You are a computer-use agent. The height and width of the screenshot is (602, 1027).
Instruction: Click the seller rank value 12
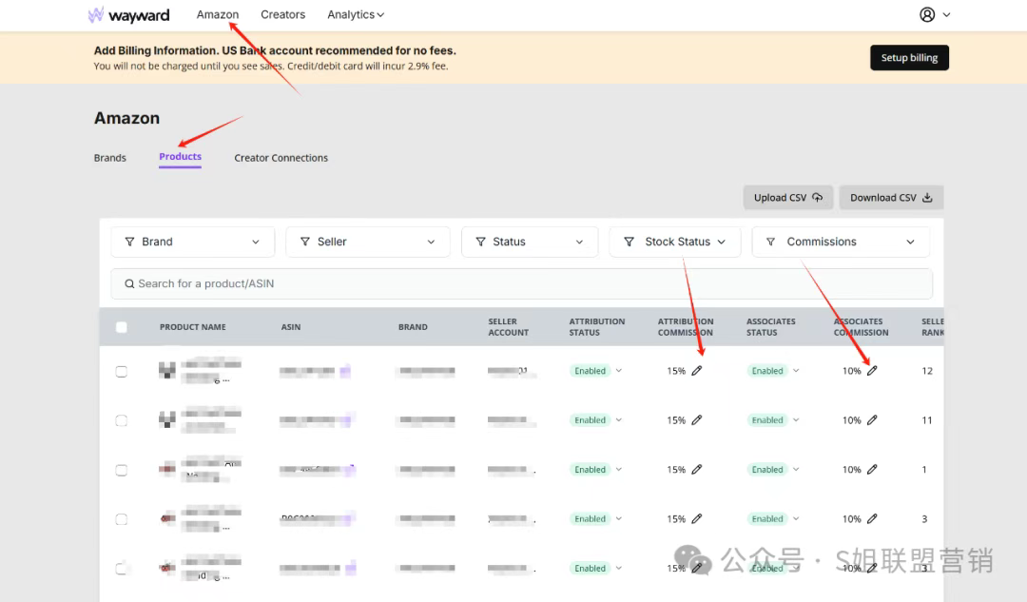(x=927, y=371)
